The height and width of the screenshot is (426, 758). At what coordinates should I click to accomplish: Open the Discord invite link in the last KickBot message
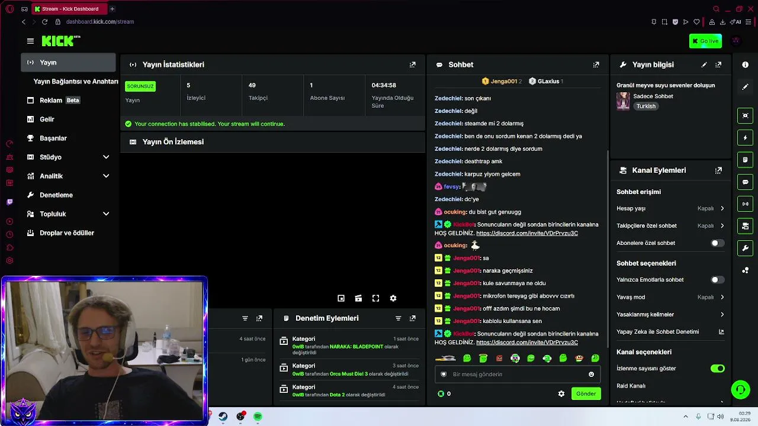tap(527, 343)
